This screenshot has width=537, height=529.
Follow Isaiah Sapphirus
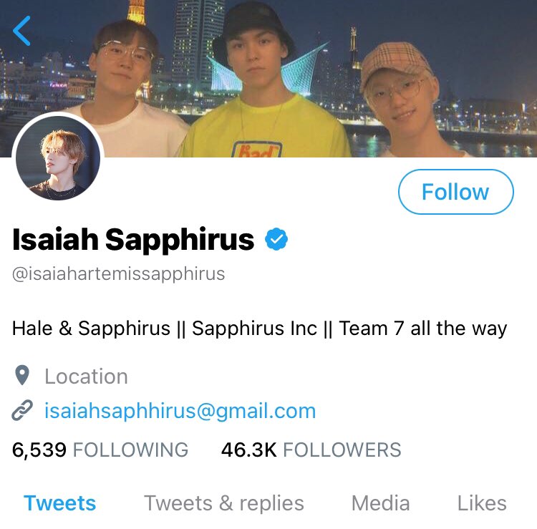456,192
